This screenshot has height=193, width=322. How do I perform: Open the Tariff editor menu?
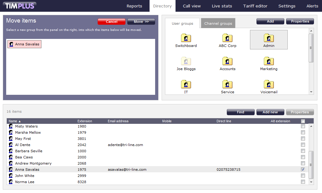255,6
